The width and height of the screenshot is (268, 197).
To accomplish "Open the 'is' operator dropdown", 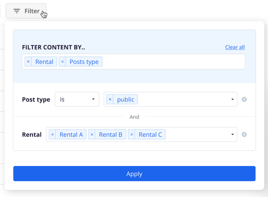I will point(77,99).
